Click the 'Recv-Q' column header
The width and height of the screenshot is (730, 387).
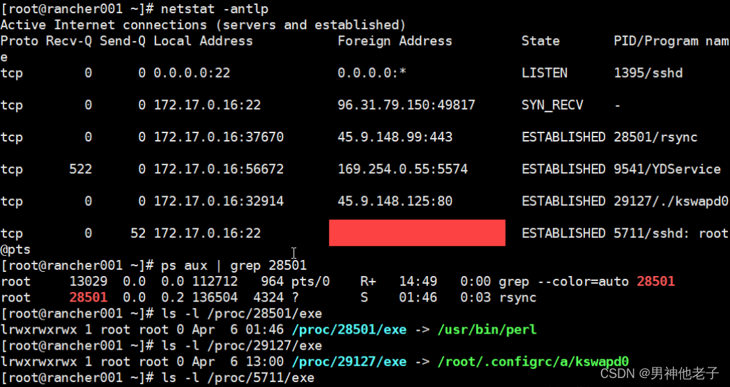coord(69,41)
